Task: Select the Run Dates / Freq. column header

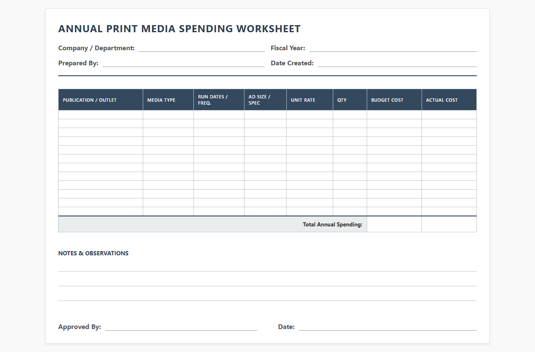Action: (219, 100)
